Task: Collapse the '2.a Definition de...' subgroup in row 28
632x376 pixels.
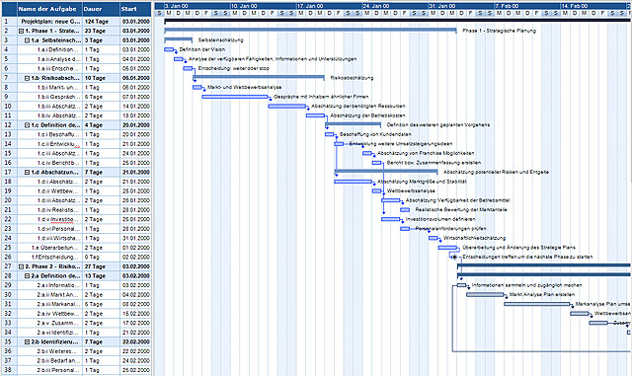Action: pyautogui.click(x=27, y=276)
